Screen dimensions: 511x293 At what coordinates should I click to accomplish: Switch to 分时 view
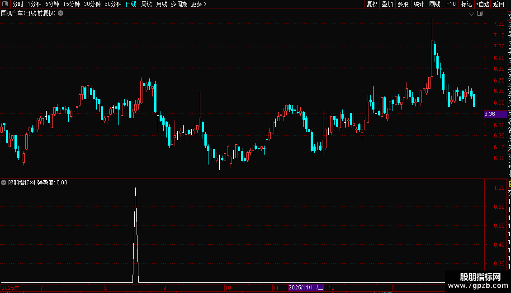click(18, 4)
